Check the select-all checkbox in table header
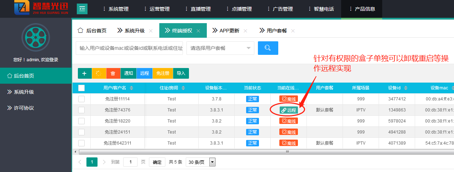This screenshot has height=172, width=454. (81, 88)
